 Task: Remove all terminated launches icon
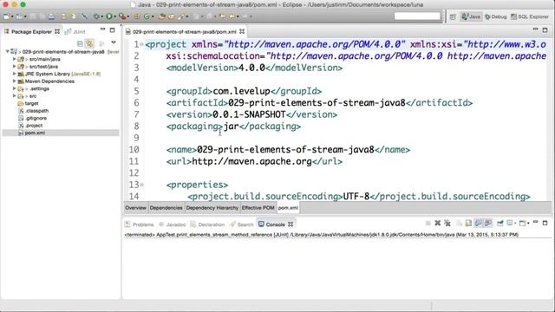click(447, 223)
